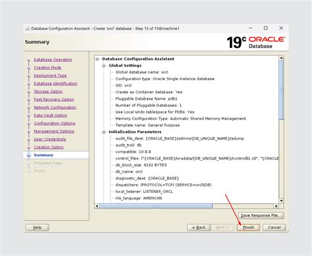The width and height of the screenshot is (312, 256).
Task: Collapse the Initialization Parameters node
Action: (104, 132)
